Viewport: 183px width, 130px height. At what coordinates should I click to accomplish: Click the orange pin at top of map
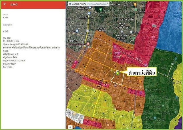pos(135,5)
